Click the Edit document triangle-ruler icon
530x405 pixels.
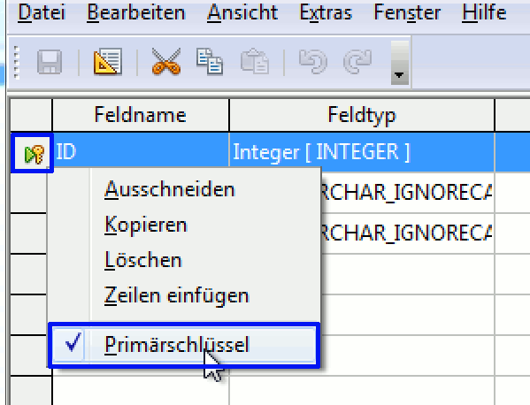point(108,62)
